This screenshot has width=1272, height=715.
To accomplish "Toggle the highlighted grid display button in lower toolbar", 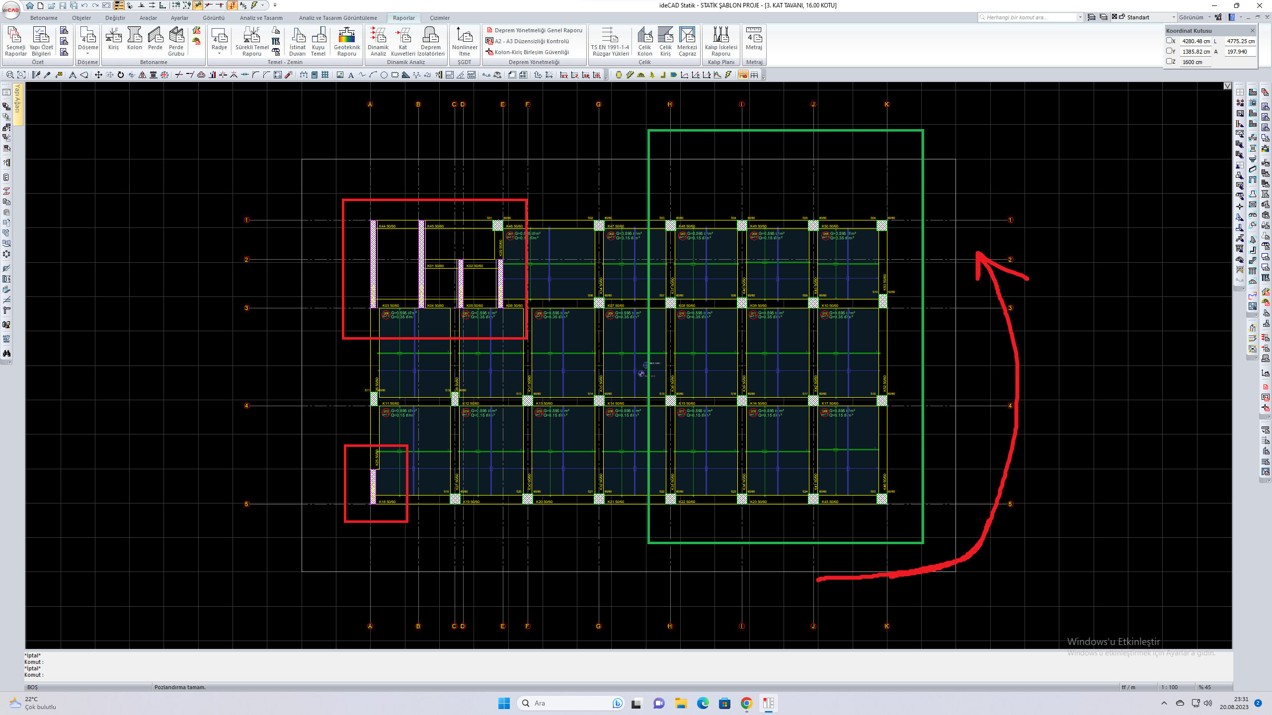I will point(743,75).
